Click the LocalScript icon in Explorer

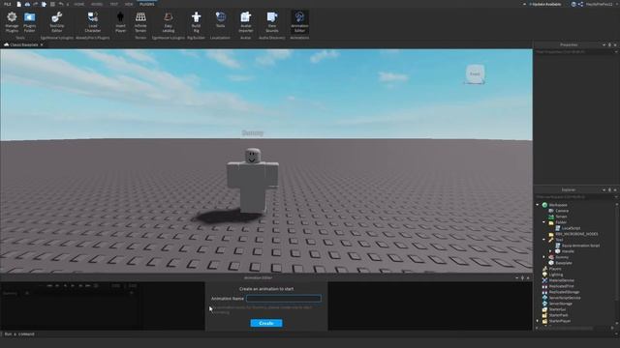pos(558,228)
